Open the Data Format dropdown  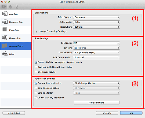coord(96,53)
